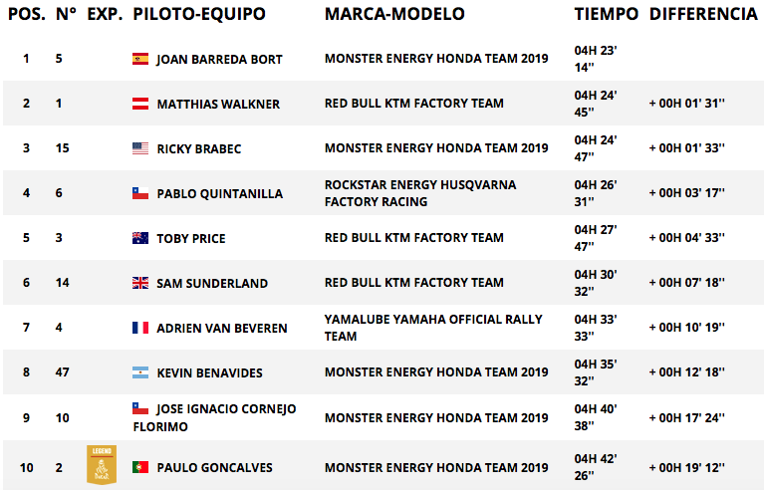The width and height of the screenshot is (764, 490).
Task: Click the DIFFERENCIA column header
Action: tap(703, 14)
